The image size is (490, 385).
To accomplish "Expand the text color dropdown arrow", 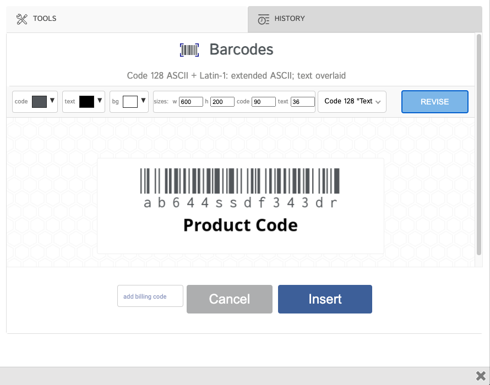I will (x=100, y=101).
